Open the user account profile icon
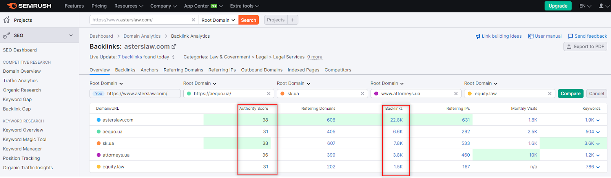This screenshot has width=611, height=178. (601, 6)
